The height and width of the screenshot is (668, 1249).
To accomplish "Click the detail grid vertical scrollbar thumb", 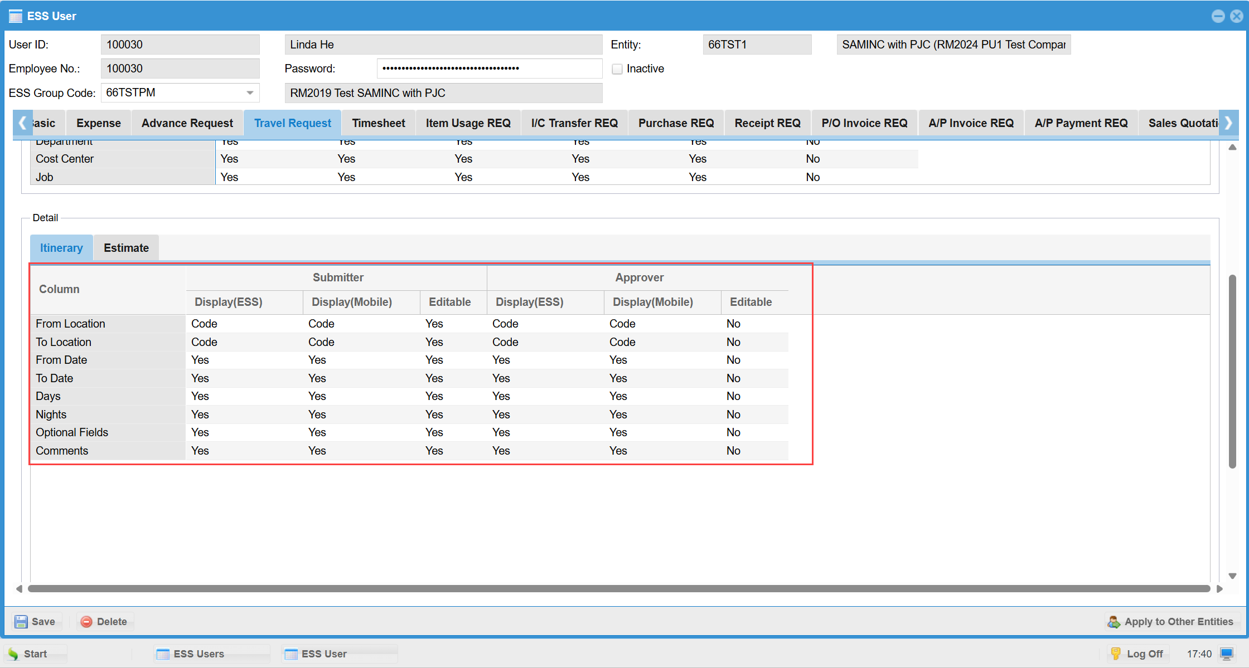I will [1232, 372].
